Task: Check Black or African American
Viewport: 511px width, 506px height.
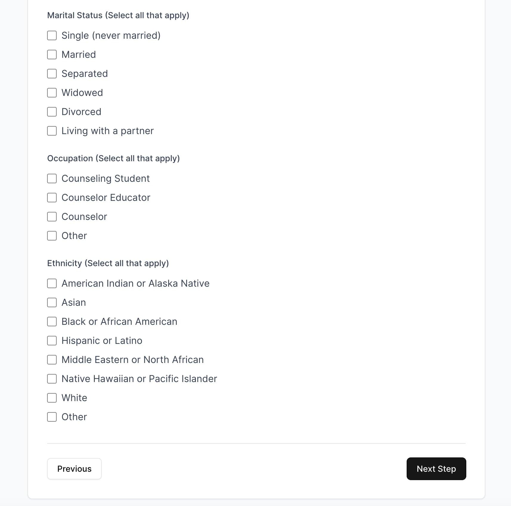Action: point(52,322)
